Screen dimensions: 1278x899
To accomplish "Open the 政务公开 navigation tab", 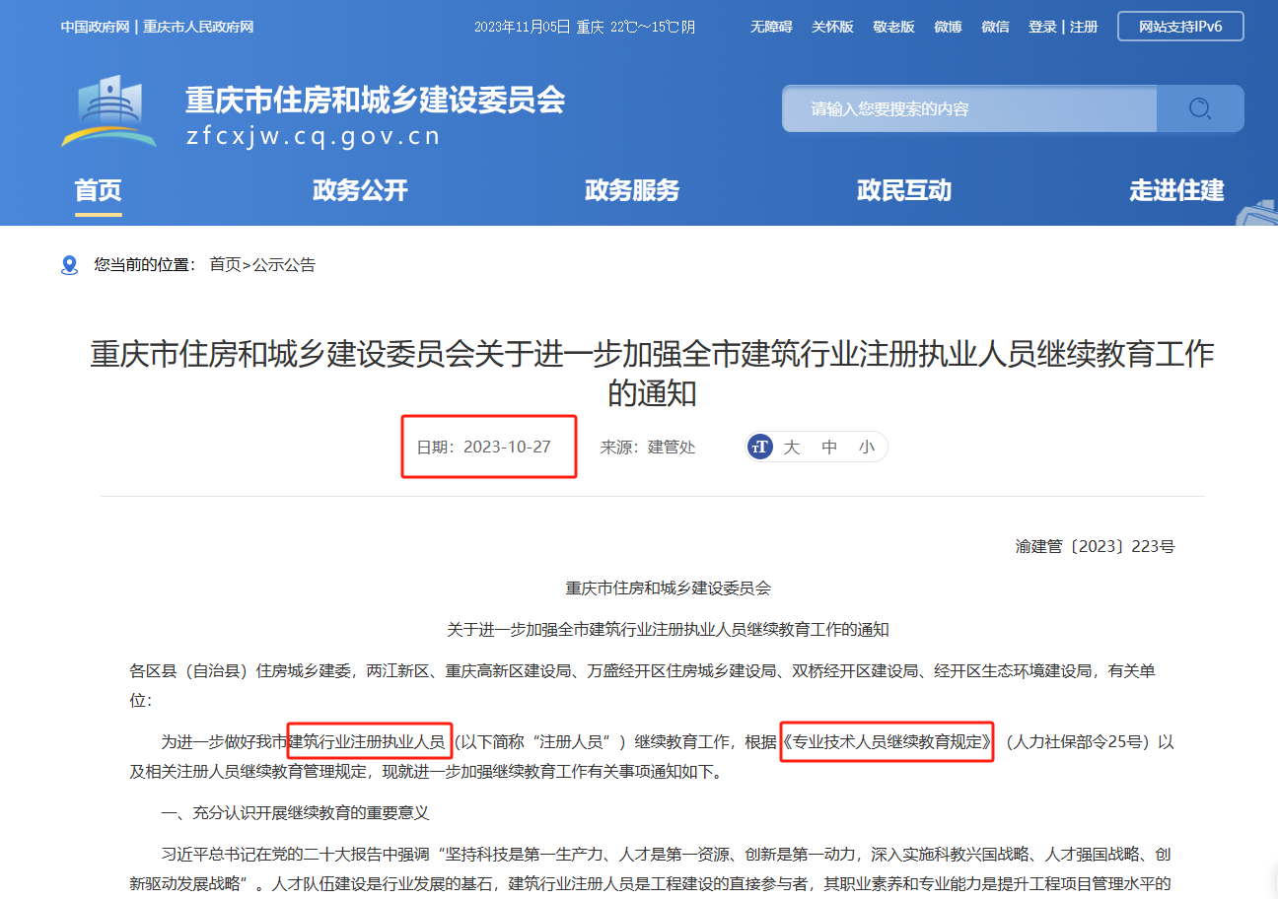I will [x=360, y=190].
